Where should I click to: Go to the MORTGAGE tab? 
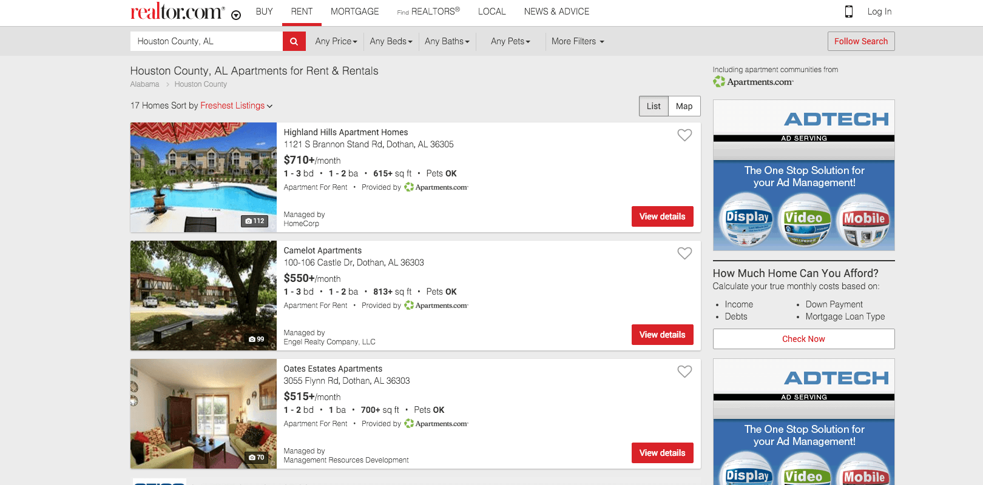pos(354,12)
